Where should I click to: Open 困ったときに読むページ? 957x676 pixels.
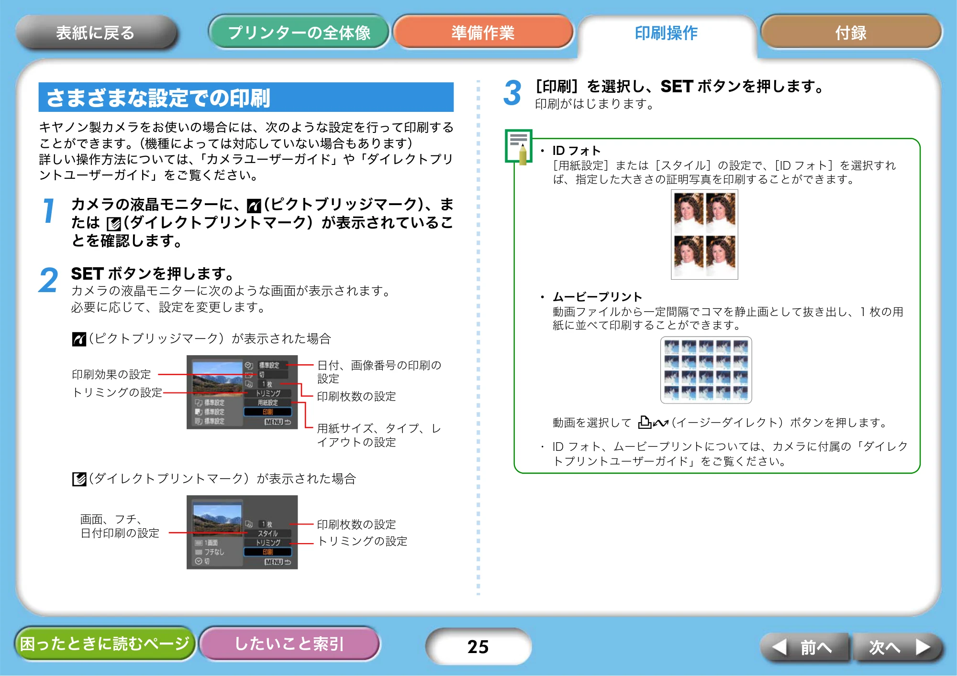coord(105,643)
